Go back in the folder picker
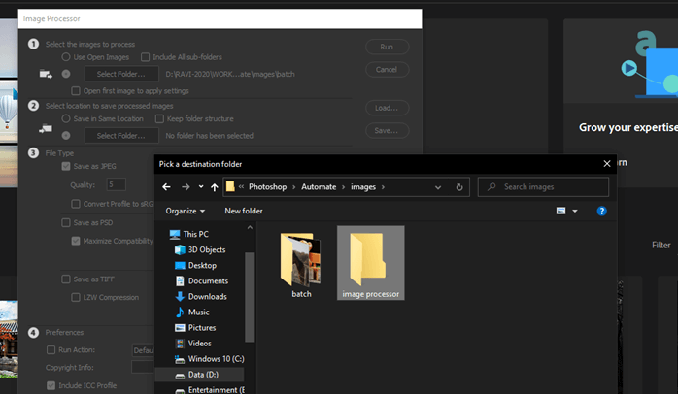This screenshot has width=678, height=394. pos(166,187)
